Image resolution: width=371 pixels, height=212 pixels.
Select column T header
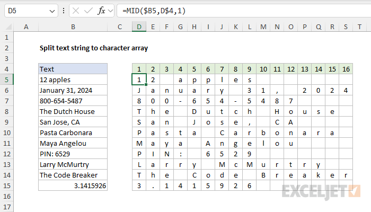[x=360, y=26]
